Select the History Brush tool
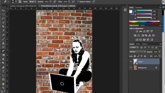The height and width of the screenshot is (93, 165). click(3, 47)
